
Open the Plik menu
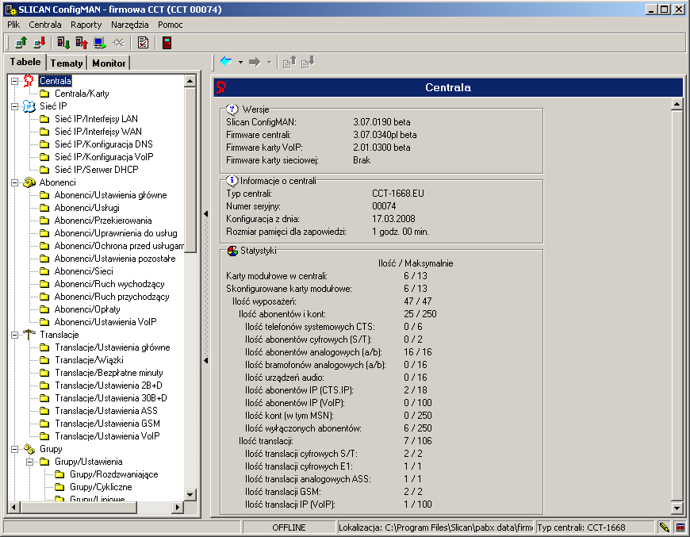13,25
